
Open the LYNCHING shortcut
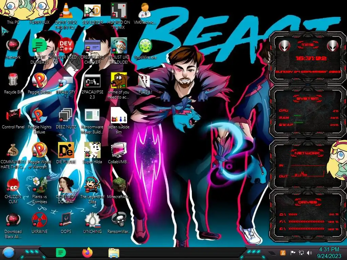point(93,223)
